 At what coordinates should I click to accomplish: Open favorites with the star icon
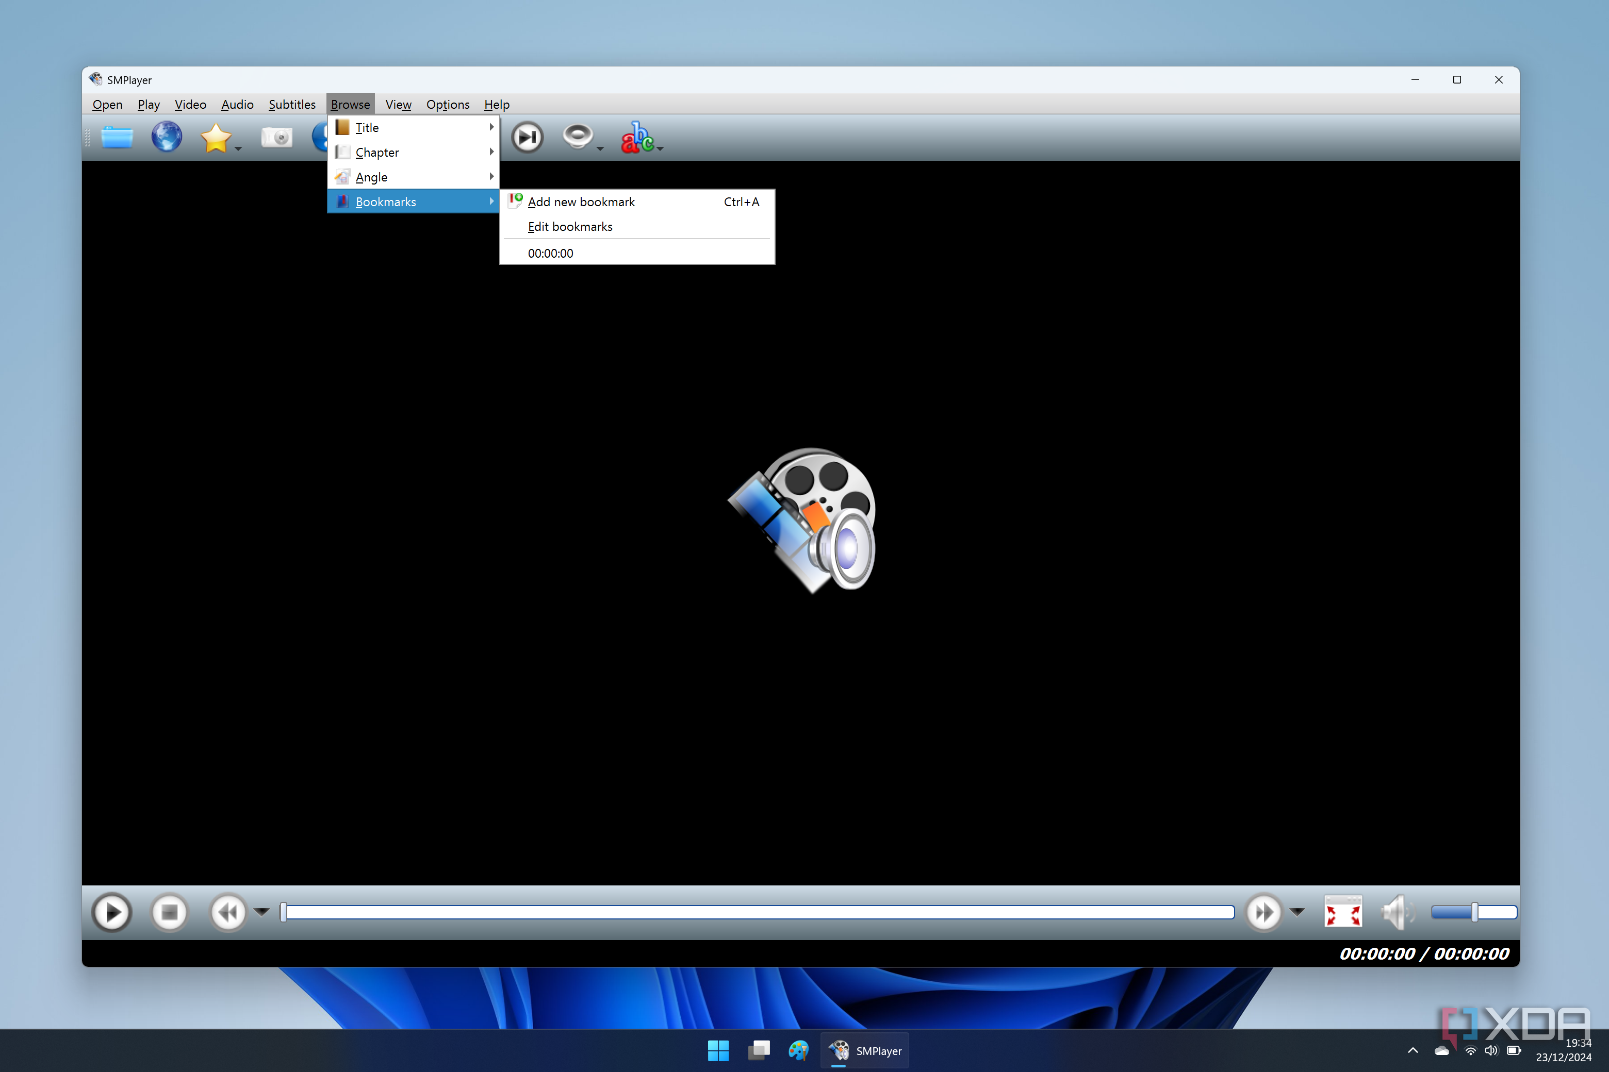click(216, 138)
